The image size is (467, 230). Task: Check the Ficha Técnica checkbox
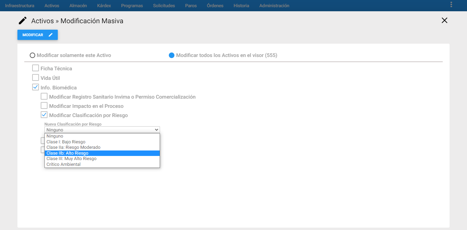coord(36,68)
